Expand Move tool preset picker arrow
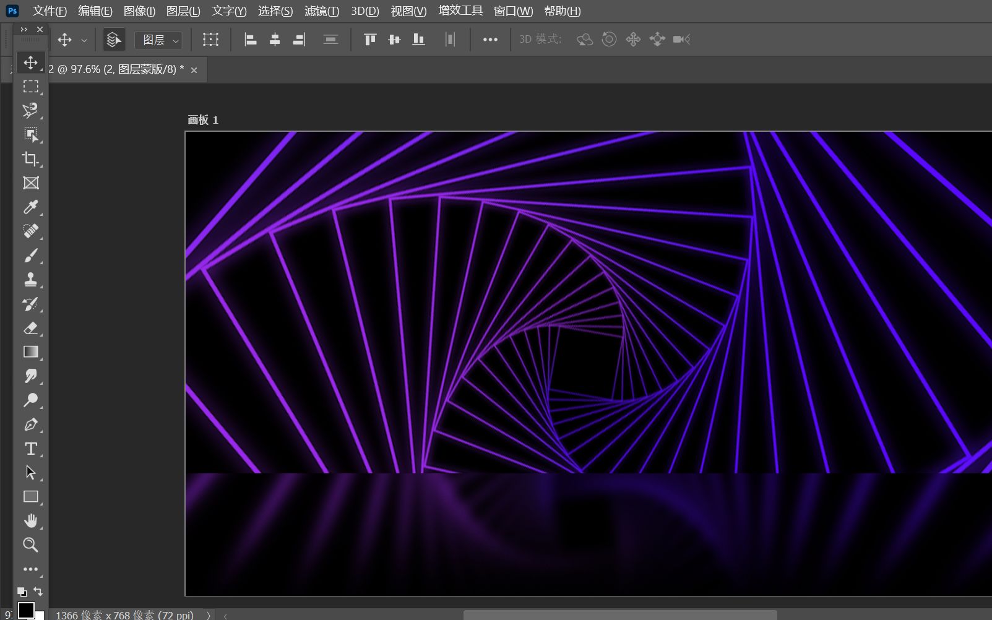The image size is (992, 620). (x=84, y=40)
